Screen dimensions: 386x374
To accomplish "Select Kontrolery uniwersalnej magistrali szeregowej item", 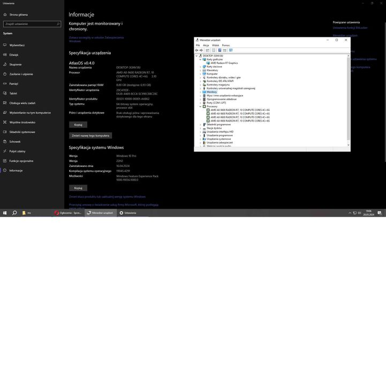I will 231,88.
